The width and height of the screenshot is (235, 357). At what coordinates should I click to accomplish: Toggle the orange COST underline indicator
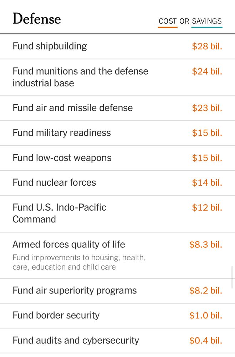[x=168, y=26]
